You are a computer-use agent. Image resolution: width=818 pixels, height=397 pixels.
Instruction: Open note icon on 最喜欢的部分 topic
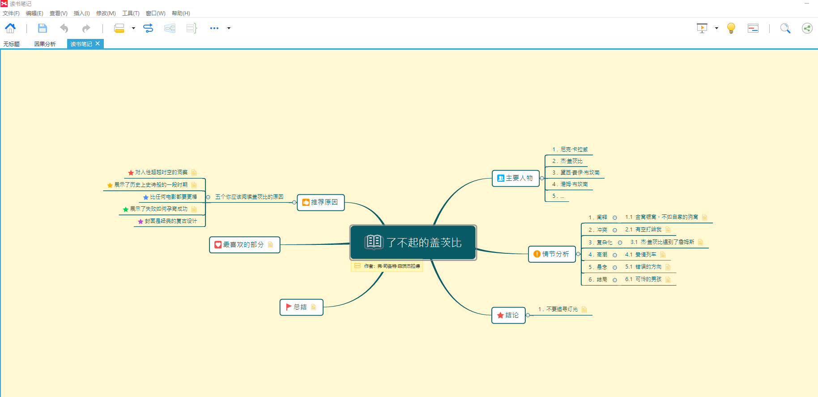pos(270,245)
